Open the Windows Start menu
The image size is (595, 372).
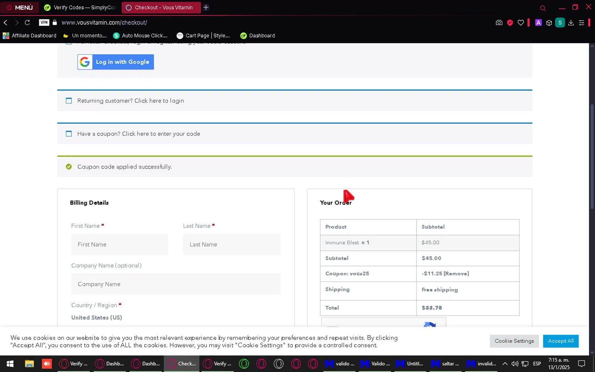(10, 364)
